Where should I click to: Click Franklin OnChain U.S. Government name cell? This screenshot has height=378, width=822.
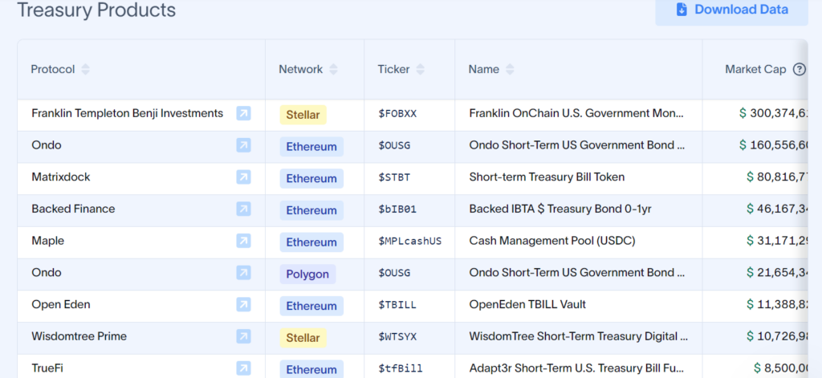pyautogui.click(x=576, y=113)
